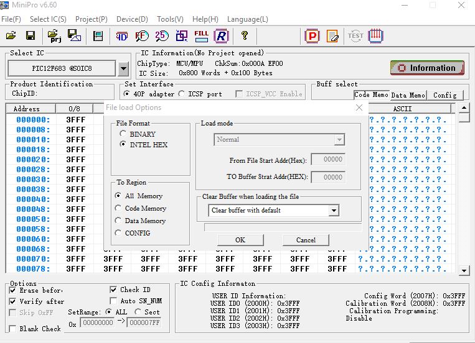Click the Read chip R icon
This screenshot has width=475, height=343.
point(221,36)
